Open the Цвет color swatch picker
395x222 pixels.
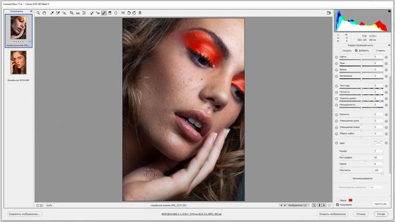point(378,142)
